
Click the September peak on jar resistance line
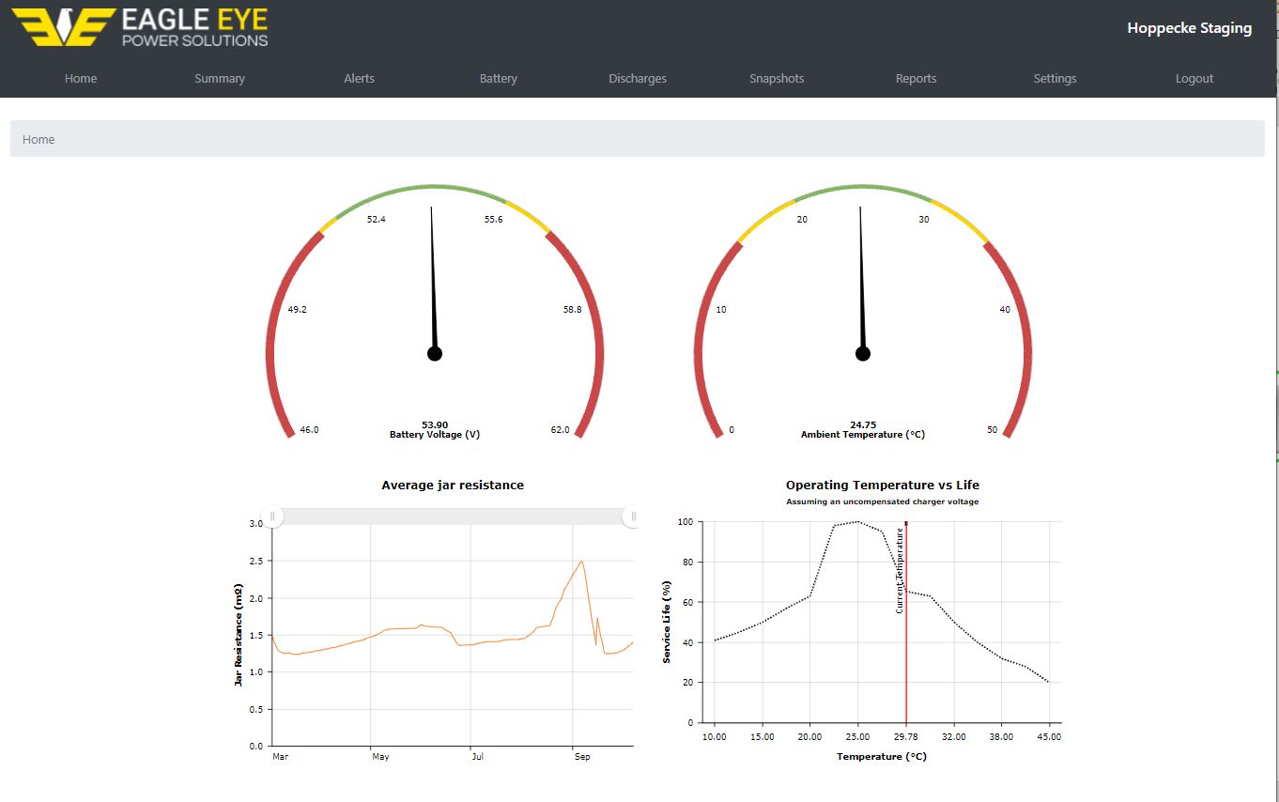pos(581,562)
